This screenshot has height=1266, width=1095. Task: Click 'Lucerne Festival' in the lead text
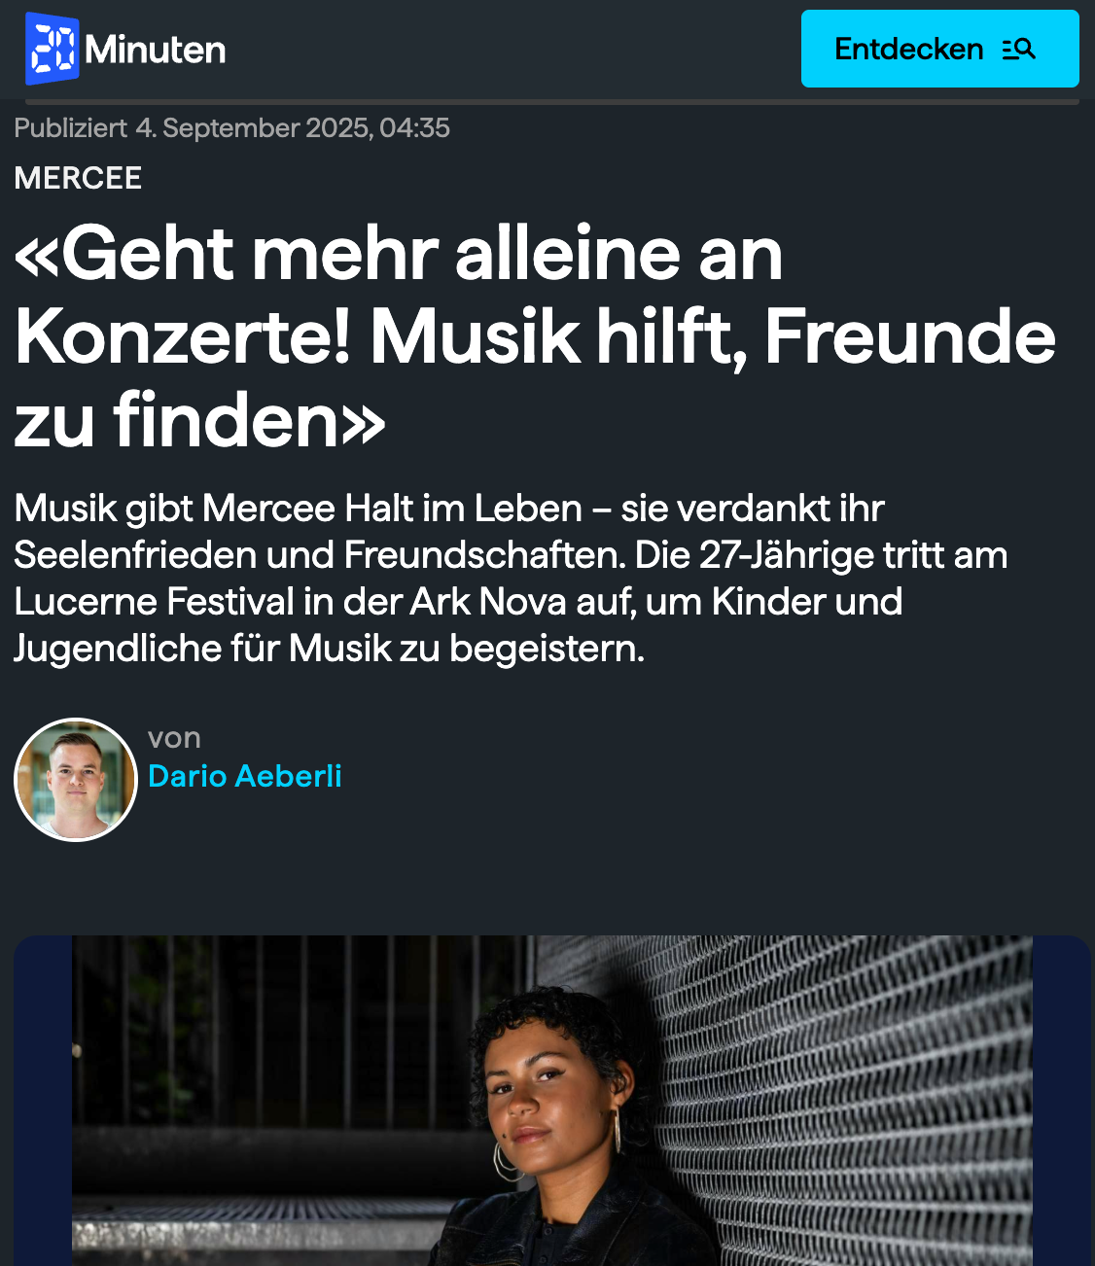[x=154, y=601]
